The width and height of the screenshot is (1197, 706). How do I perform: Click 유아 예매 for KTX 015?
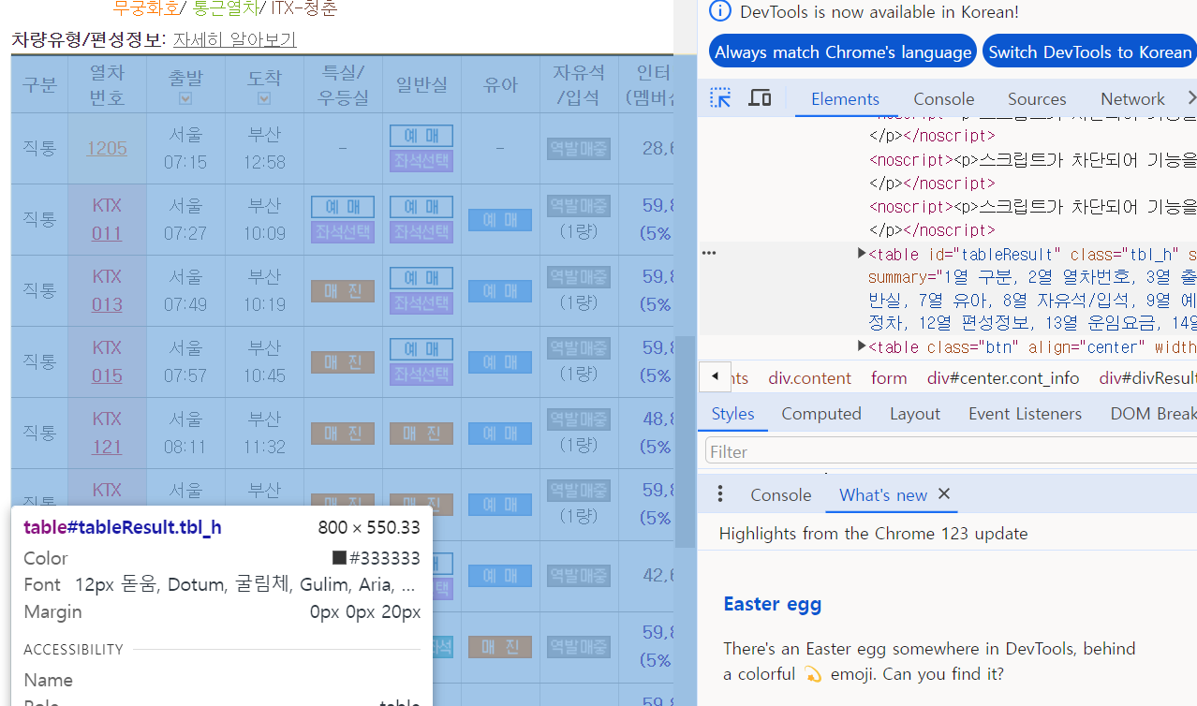pos(500,362)
